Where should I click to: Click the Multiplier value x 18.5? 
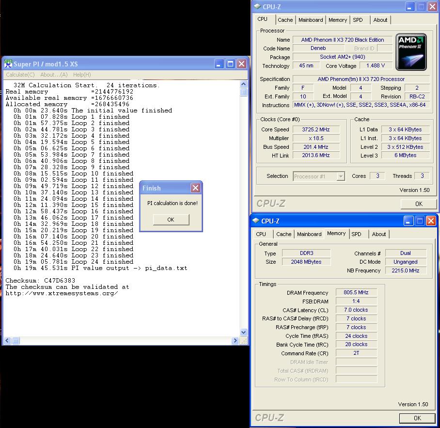point(316,138)
